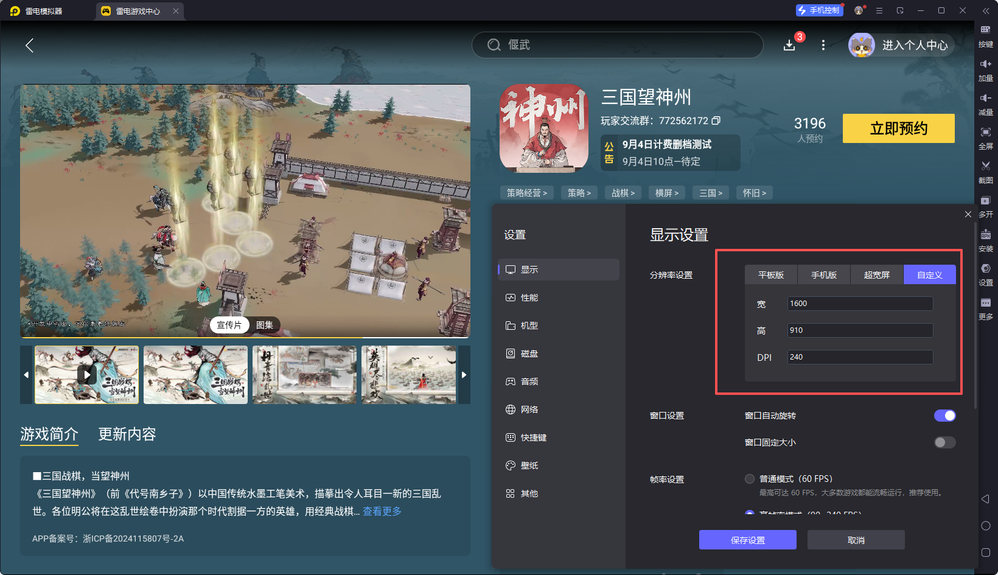Switch to the 游戏简介 tab

(x=49, y=434)
